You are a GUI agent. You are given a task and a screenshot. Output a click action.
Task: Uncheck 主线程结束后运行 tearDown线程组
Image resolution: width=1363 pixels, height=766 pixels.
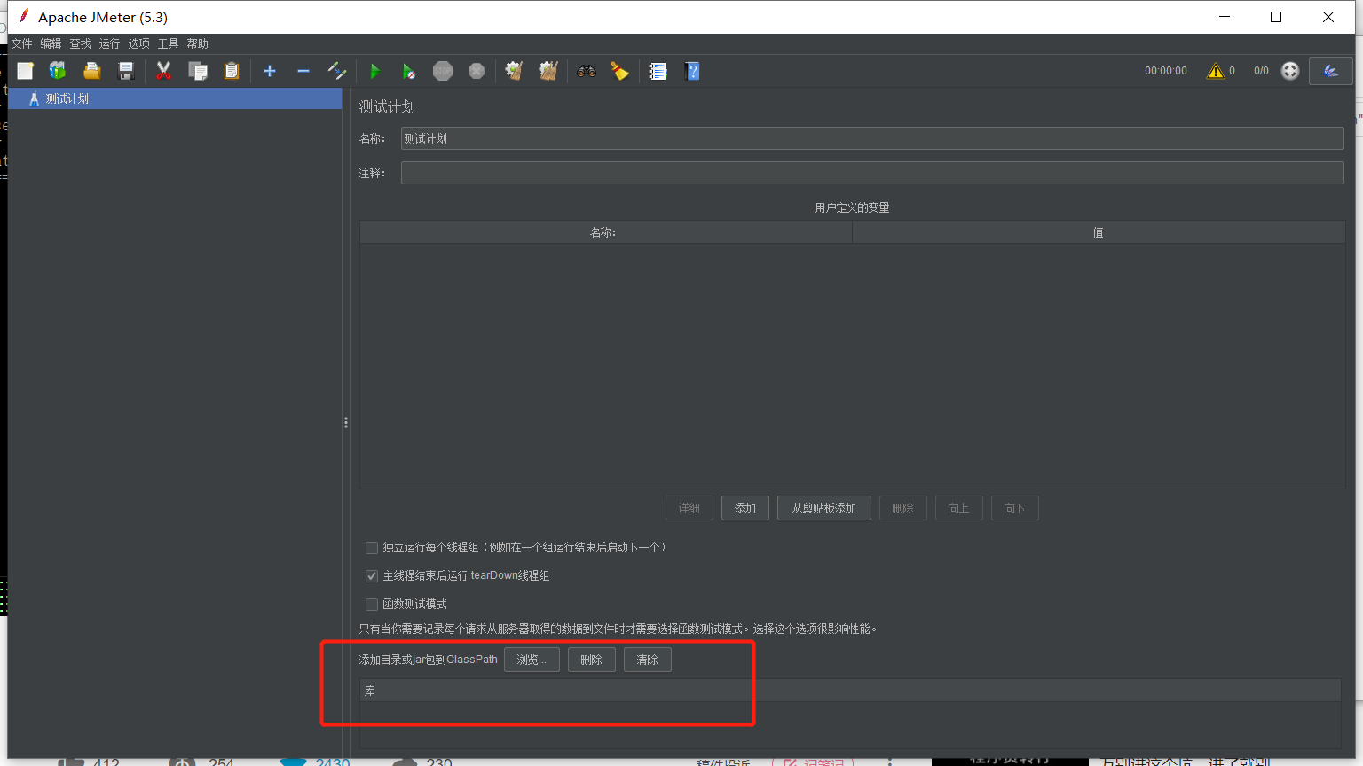[372, 576]
